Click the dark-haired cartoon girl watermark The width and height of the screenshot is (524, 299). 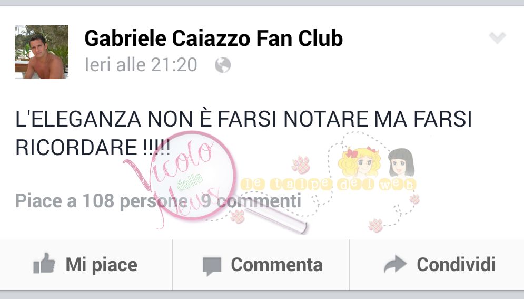pos(401,162)
